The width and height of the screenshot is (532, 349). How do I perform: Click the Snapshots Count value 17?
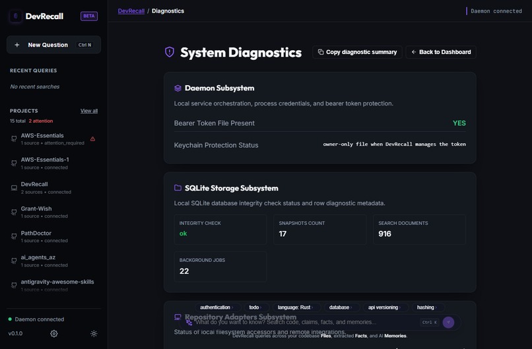[283, 234]
